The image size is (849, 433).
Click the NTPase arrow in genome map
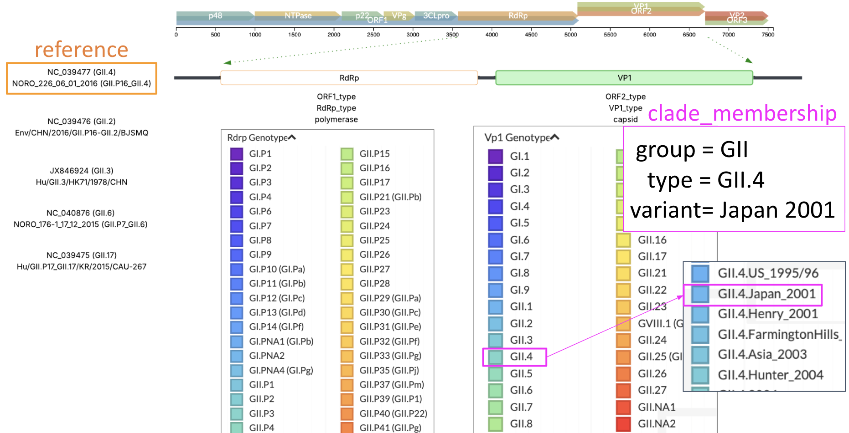pos(298,15)
